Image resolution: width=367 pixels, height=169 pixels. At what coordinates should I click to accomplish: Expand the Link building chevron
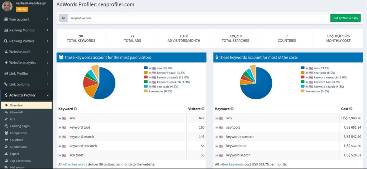pos(48,84)
